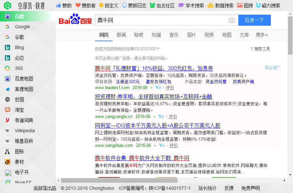Select 有道词典 icon in sidebar
The width and height of the screenshot is (293, 193).
point(7,120)
